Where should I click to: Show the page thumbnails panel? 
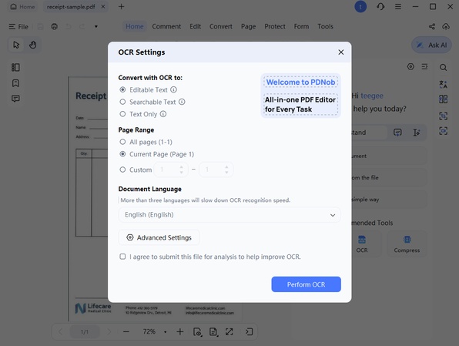click(15, 67)
